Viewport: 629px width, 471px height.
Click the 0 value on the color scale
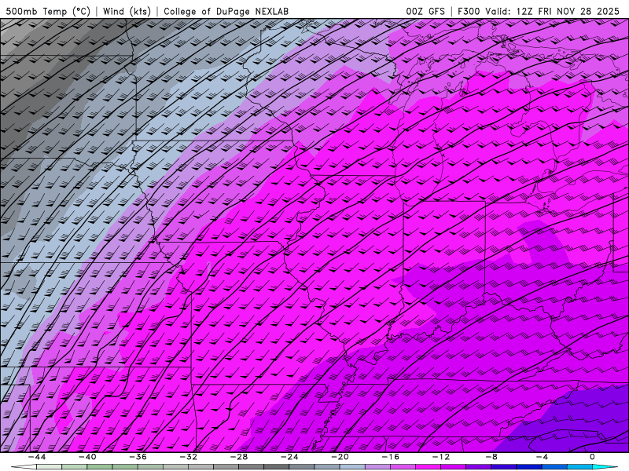592,457
